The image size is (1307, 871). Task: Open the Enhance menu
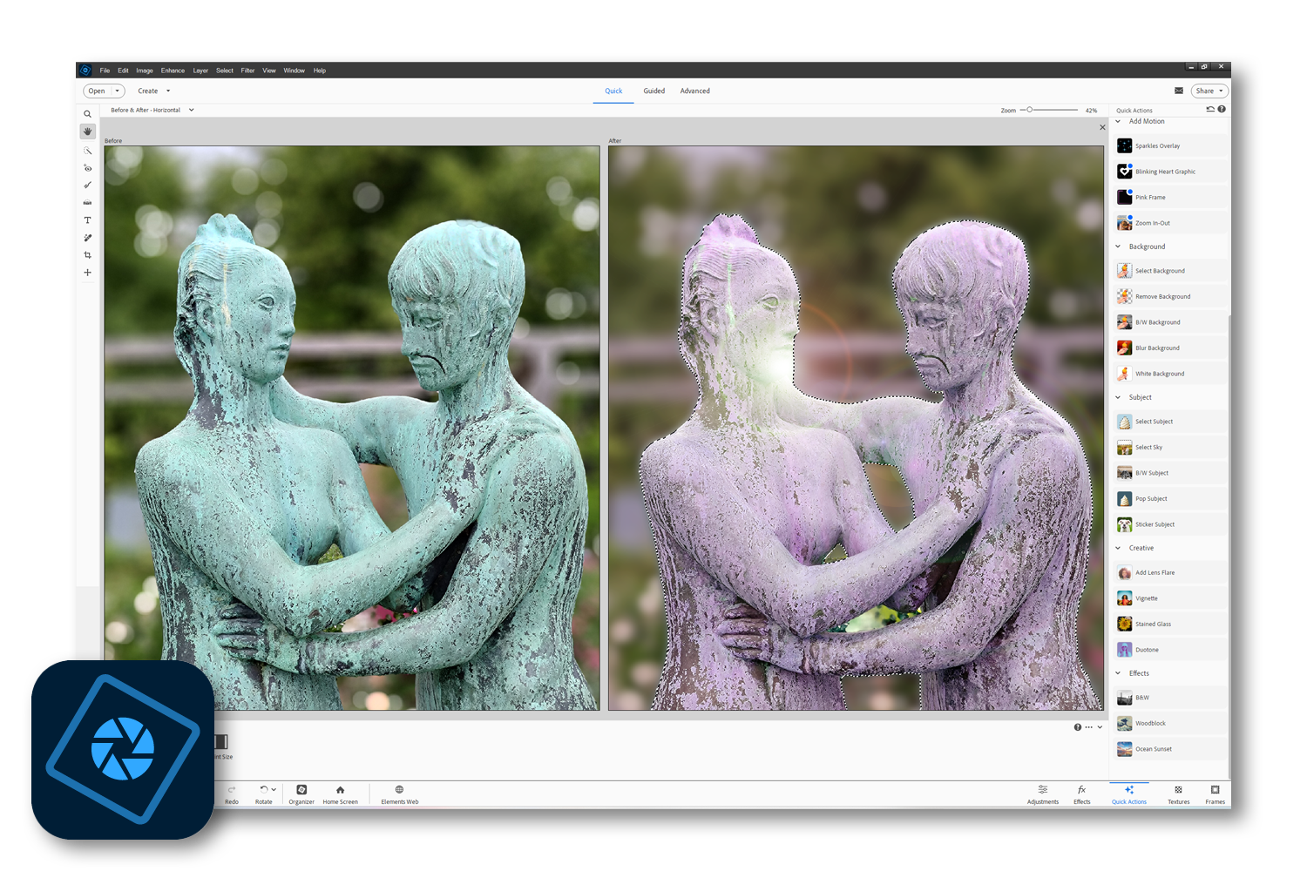pos(173,70)
